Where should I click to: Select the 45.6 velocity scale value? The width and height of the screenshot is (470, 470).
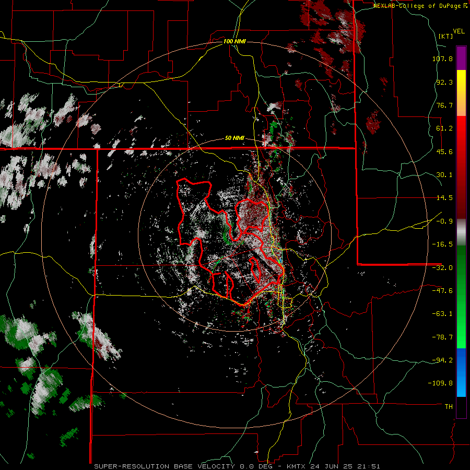pyautogui.click(x=444, y=151)
